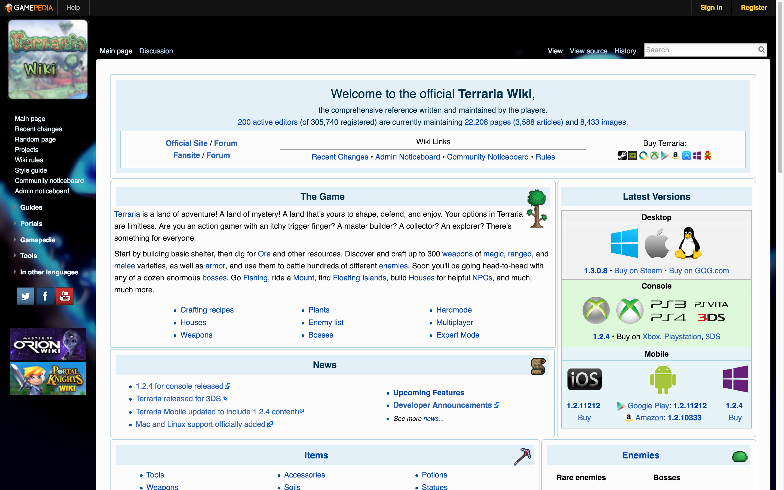
Task: Click the blue Windows logo in Desktop section
Action: click(x=624, y=243)
